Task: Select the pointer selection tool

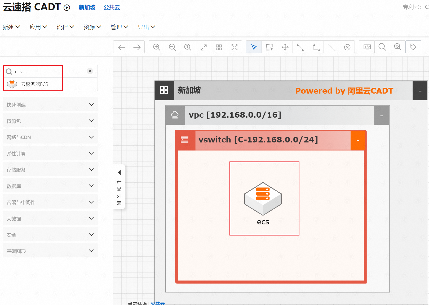Action: [x=254, y=47]
